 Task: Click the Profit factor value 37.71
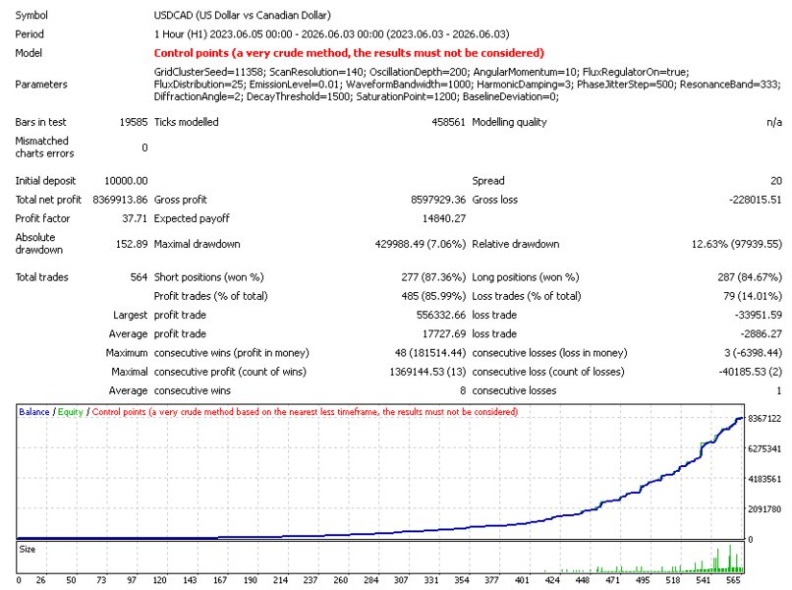pyautogui.click(x=135, y=218)
